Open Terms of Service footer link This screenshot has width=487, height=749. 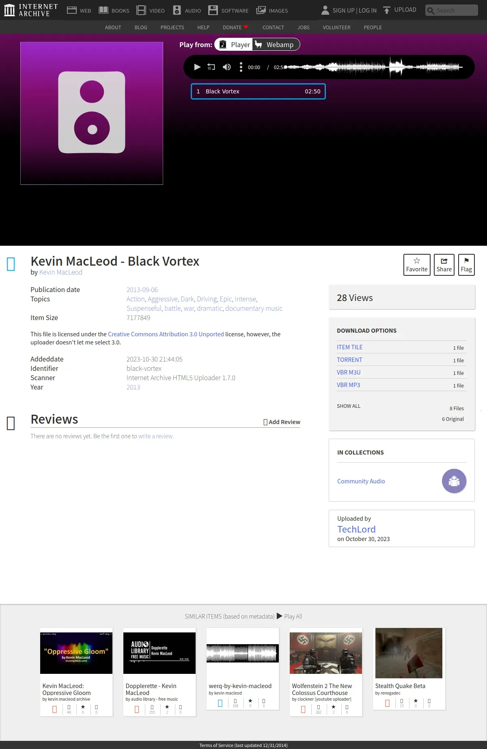243,745
